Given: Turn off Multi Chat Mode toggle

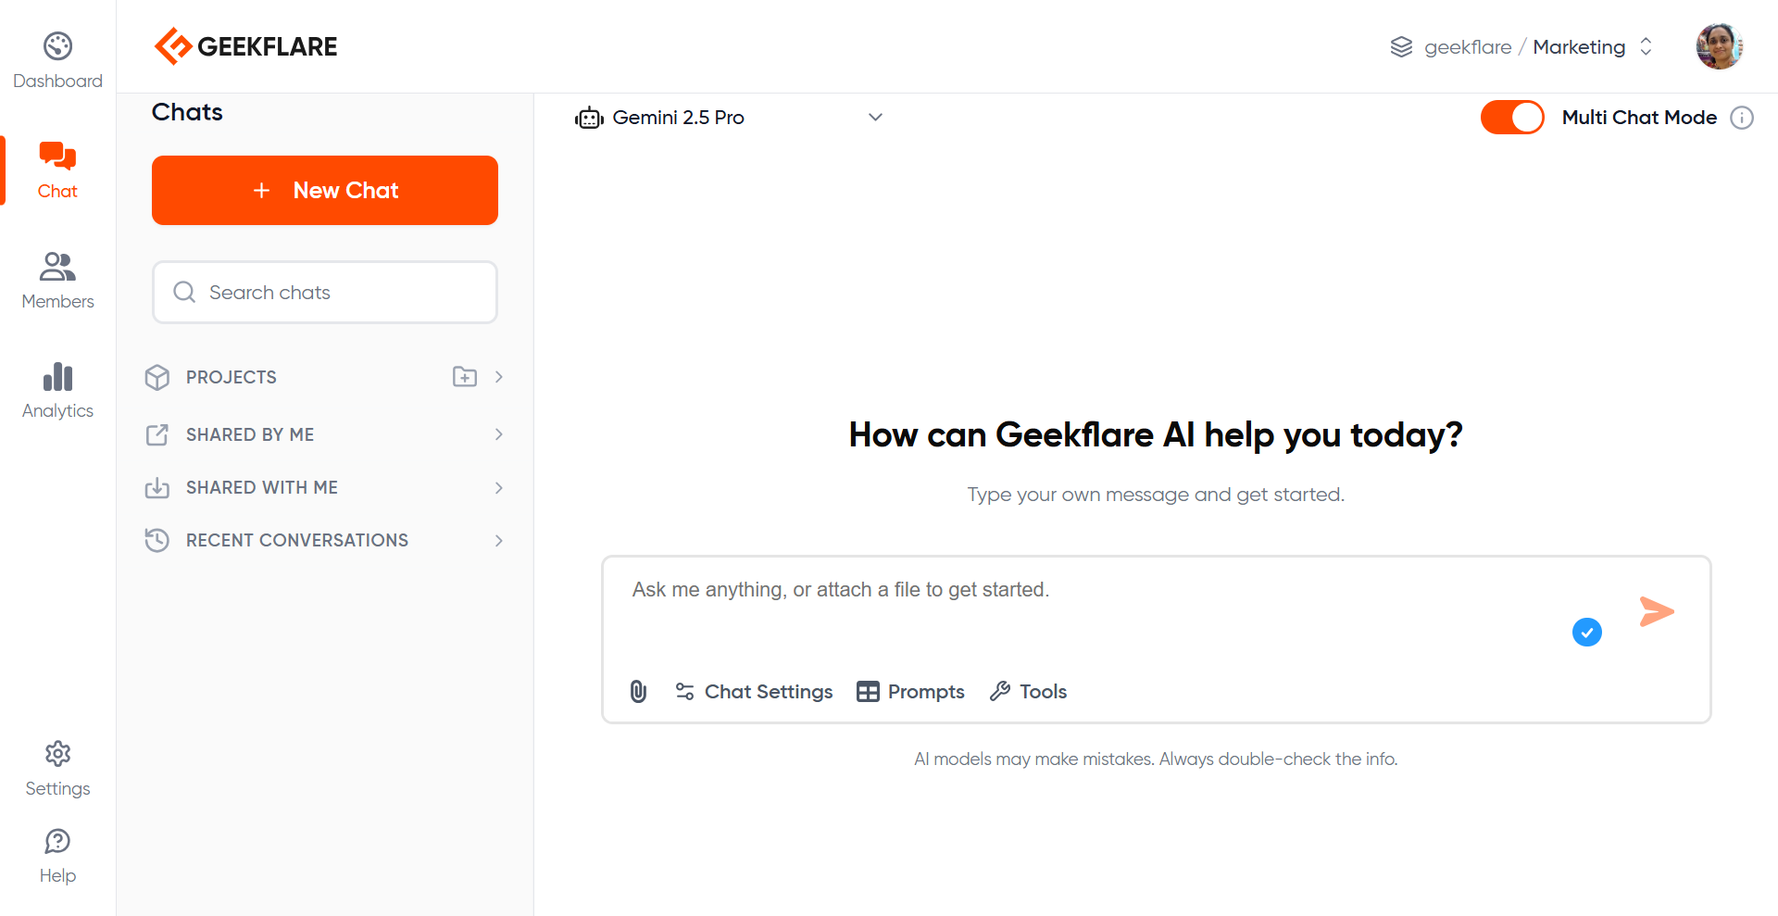Looking at the screenshot, I should click(1511, 118).
